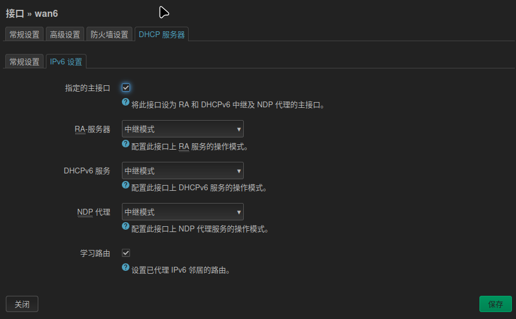Image resolution: width=516 pixels, height=319 pixels.
Task: Click the green 保存 button
Action: tap(496, 304)
